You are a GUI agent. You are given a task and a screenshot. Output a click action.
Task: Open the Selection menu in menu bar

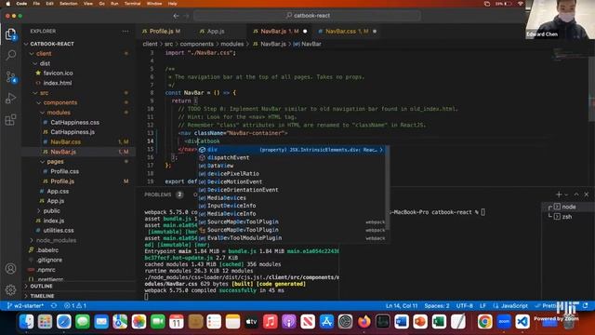pyautogui.click(x=68, y=4)
